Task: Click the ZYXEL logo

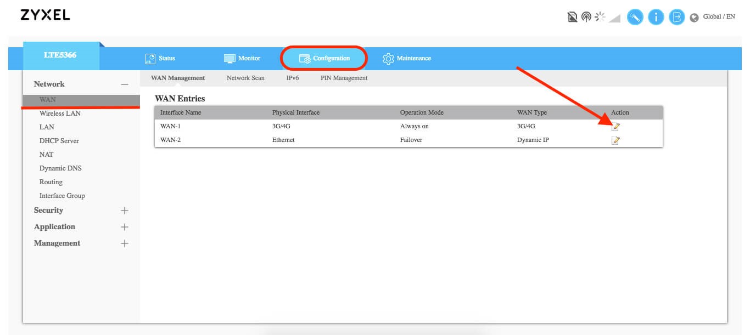Action: (45, 15)
